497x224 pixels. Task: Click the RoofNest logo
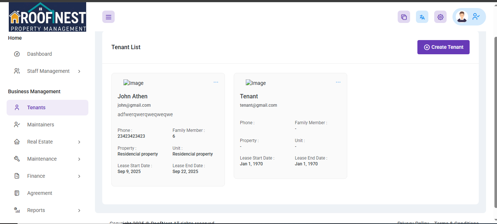47,17
